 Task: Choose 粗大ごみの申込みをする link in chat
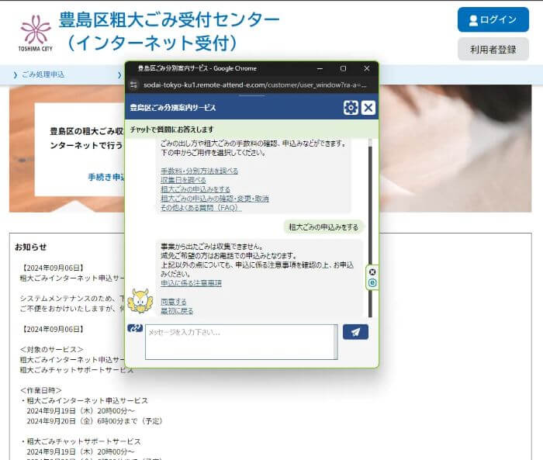pyautogui.click(x=195, y=189)
